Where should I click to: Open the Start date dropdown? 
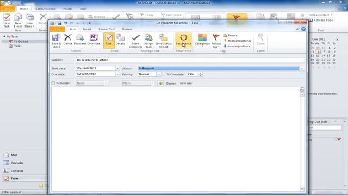(x=117, y=68)
